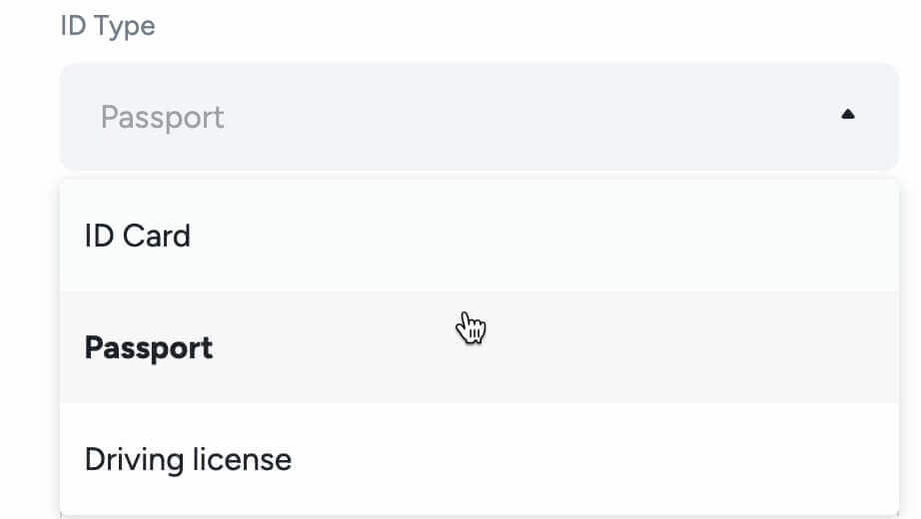Click the grayed Passport placeholder text
This screenshot has height=519, width=921.
162,118
